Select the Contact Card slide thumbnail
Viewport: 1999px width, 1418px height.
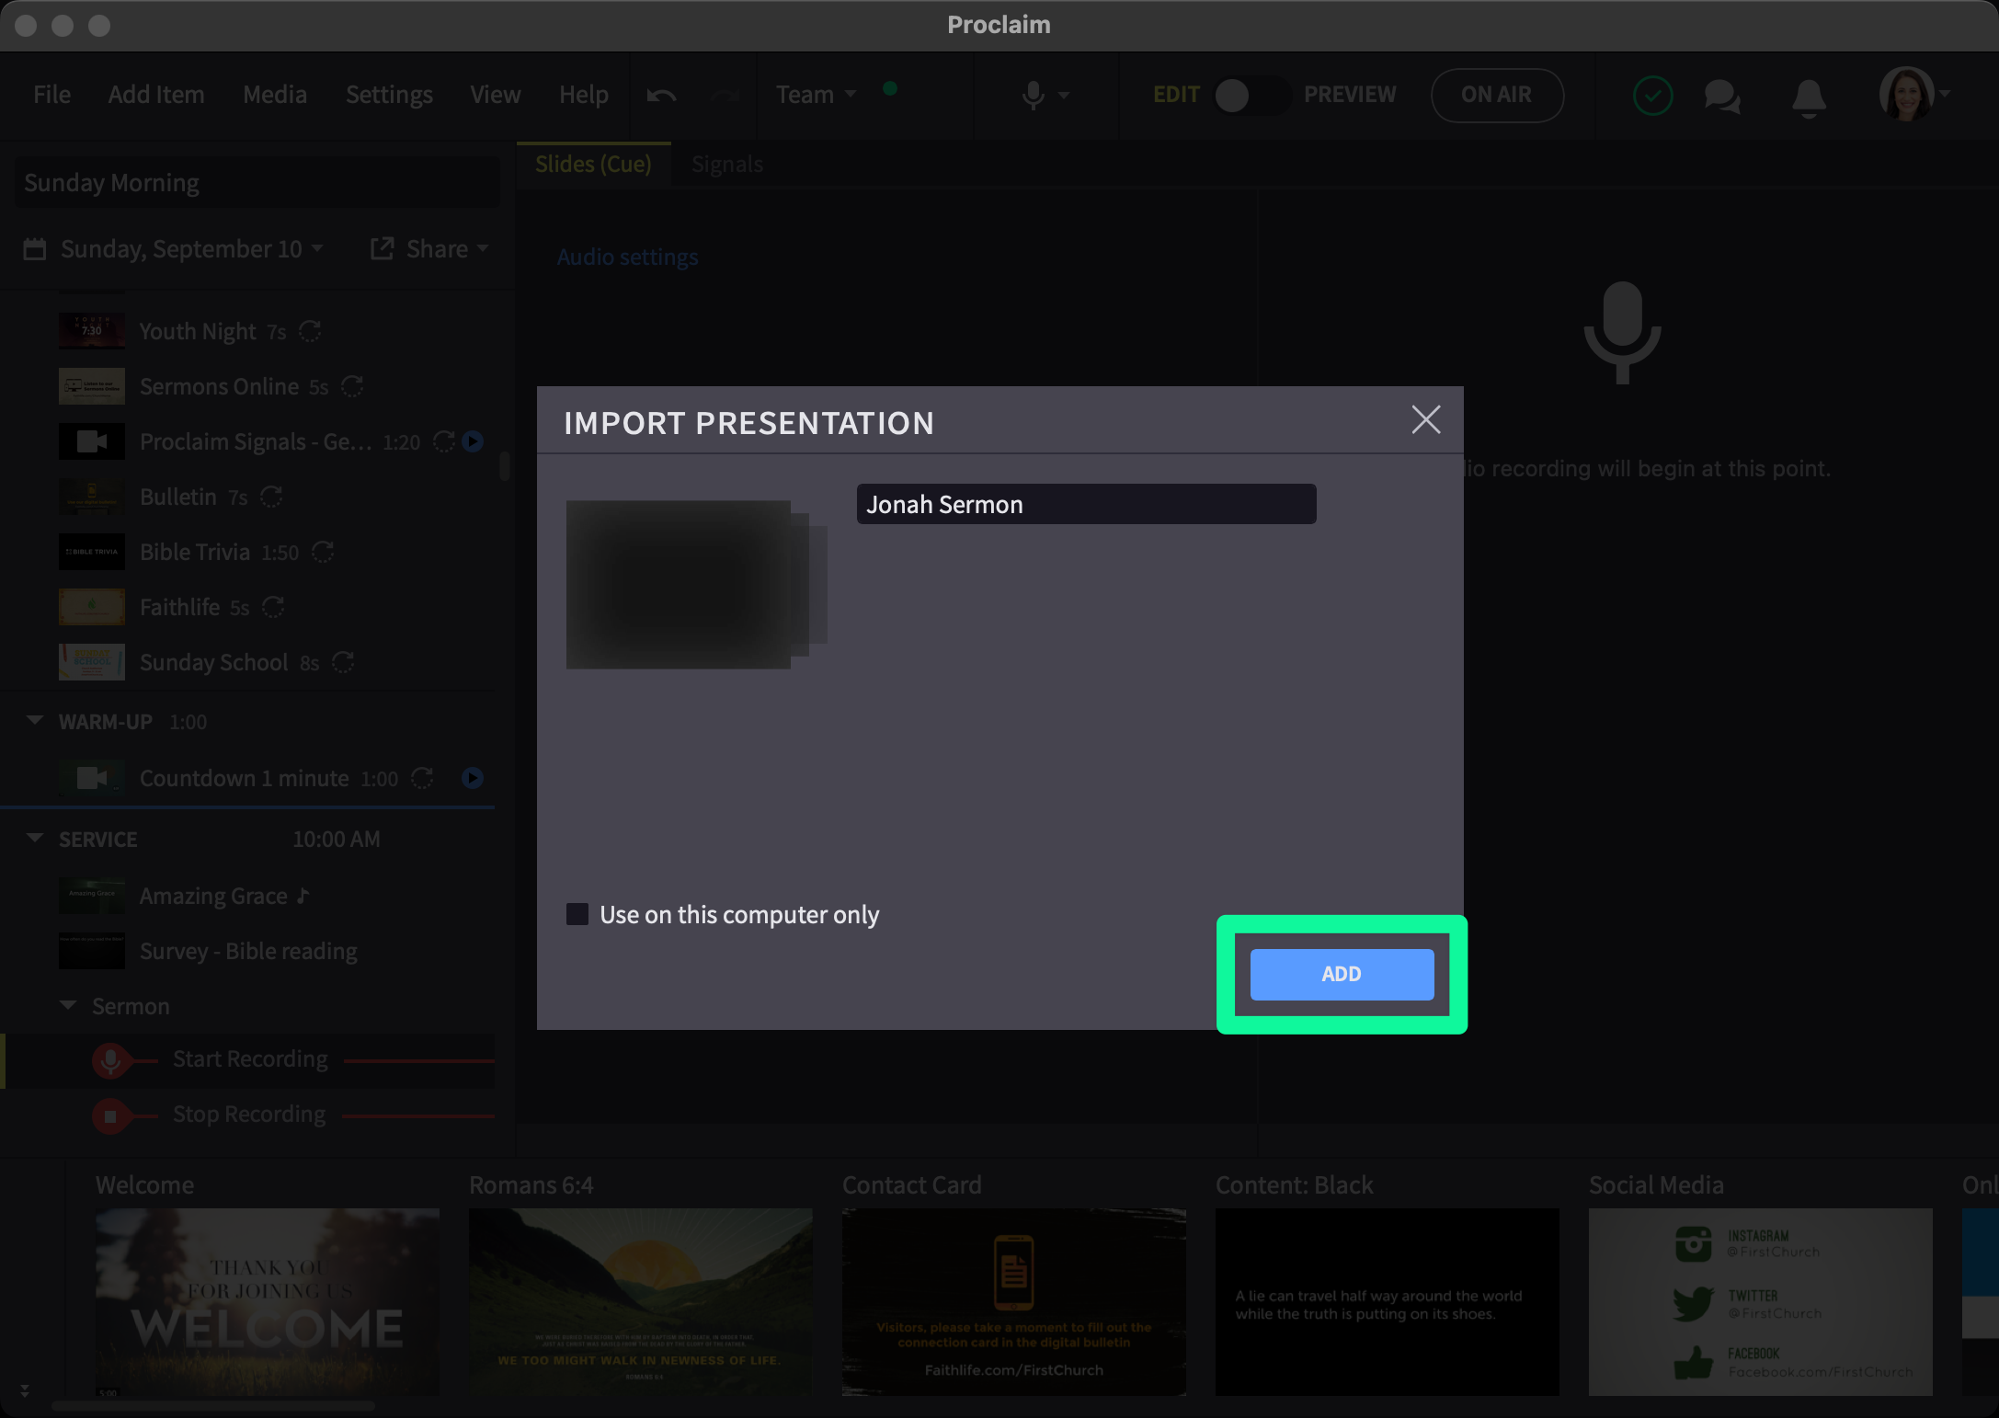1014,1301
